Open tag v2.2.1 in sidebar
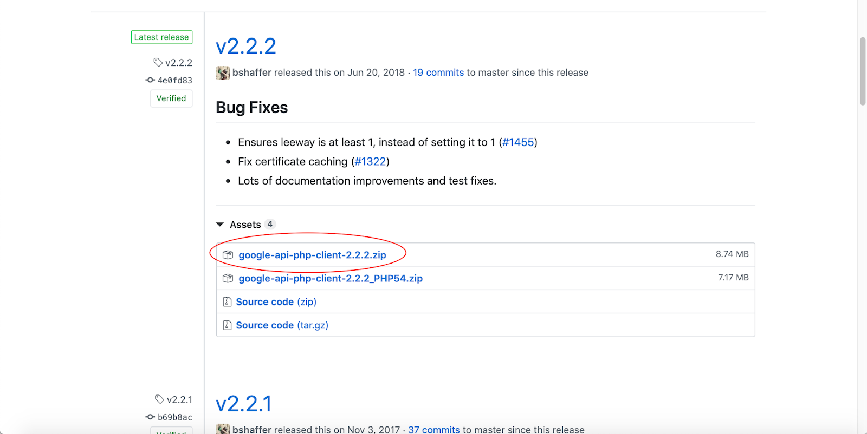This screenshot has height=434, width=867. pyautogui.click(x=179, y=400)
